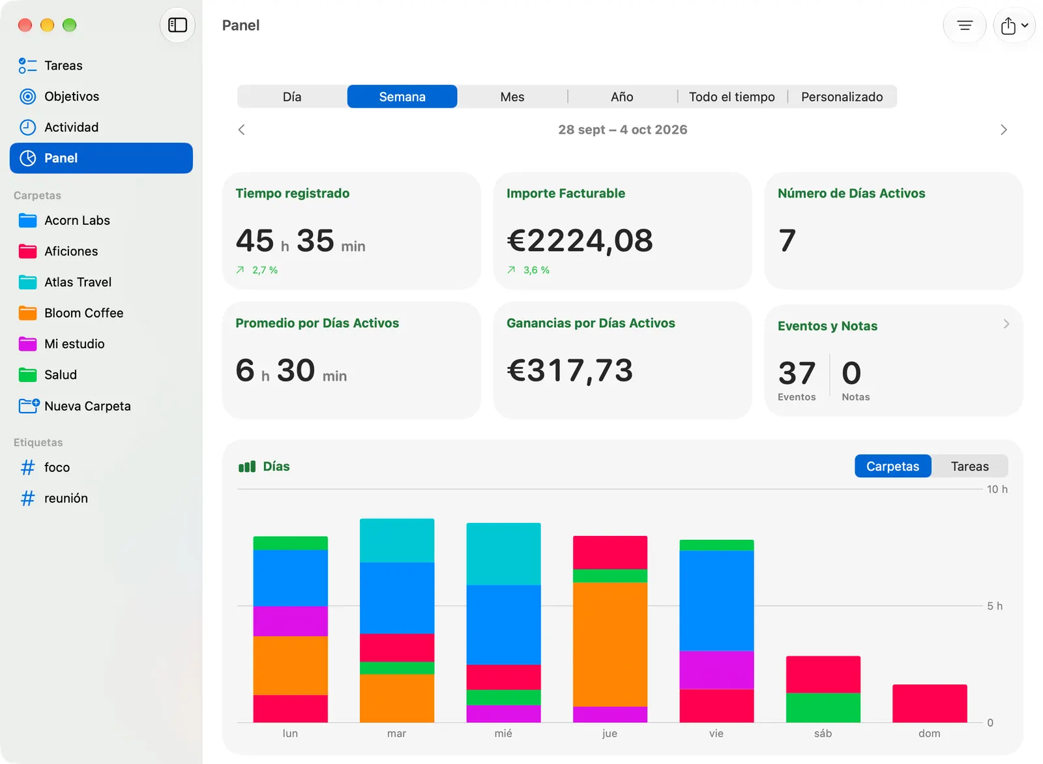Screen dimensions: 1043x764
Task: Open the Número de Días Activos card
Action: [894, 231]
